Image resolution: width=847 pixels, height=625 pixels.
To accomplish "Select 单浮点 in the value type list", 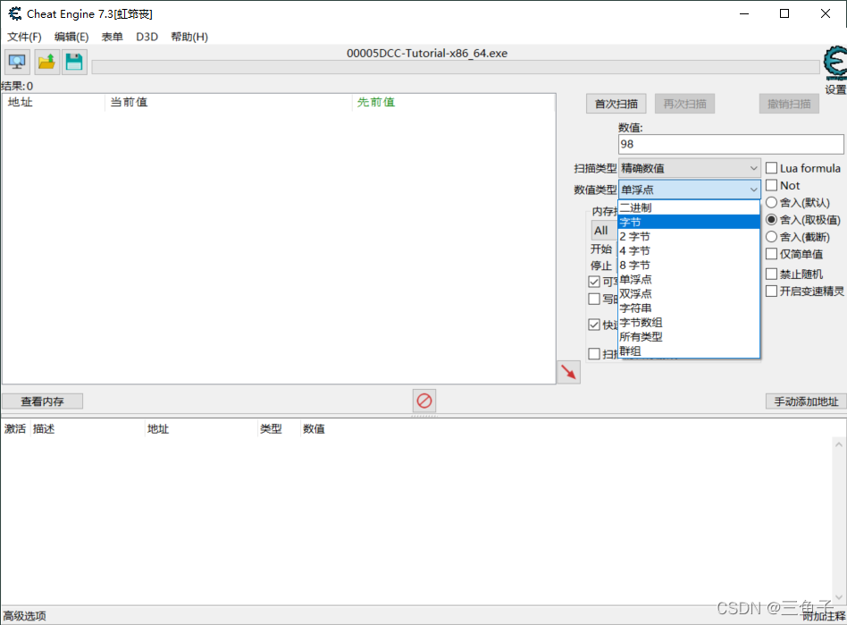I will point(689,280).
